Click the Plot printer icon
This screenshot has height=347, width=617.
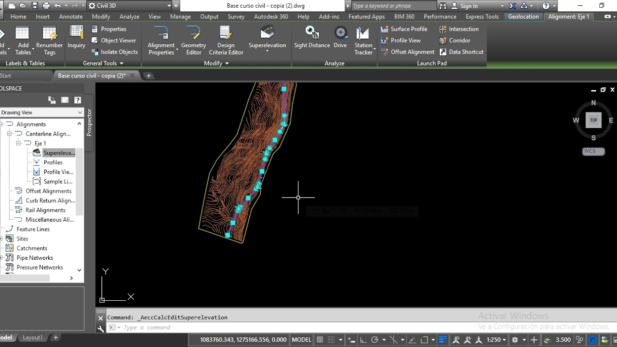tap(46, 6)
